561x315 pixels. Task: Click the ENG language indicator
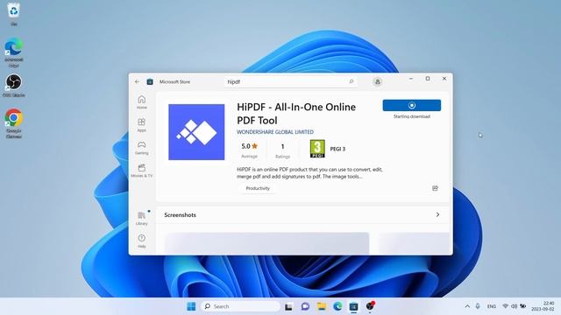click(x=492, y=306)
